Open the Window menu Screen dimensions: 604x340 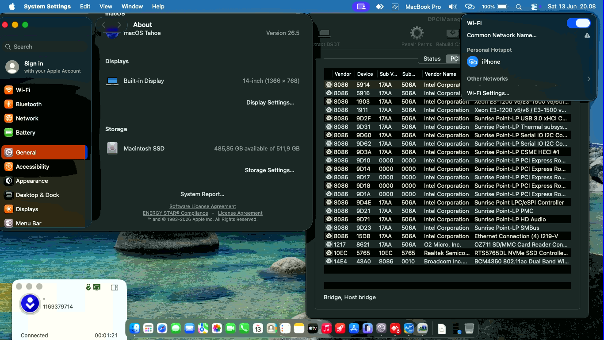click(132, 7)
